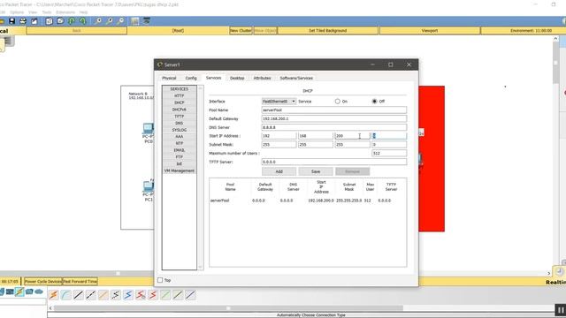Select EMAIL in the services list
The width and height of the screenshot is (566, 318).
coord(179,150)
